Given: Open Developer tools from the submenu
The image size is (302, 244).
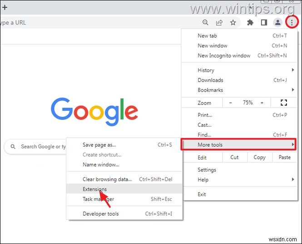Looking at the screenshot, I should 124,214.
